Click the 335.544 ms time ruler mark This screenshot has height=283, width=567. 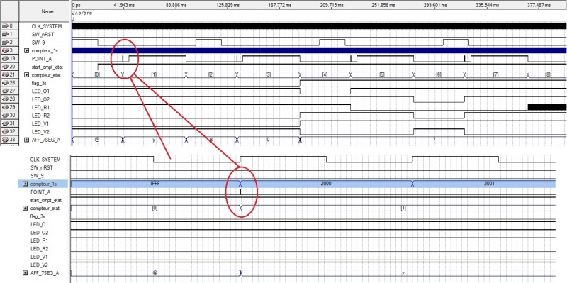(487, 6)
